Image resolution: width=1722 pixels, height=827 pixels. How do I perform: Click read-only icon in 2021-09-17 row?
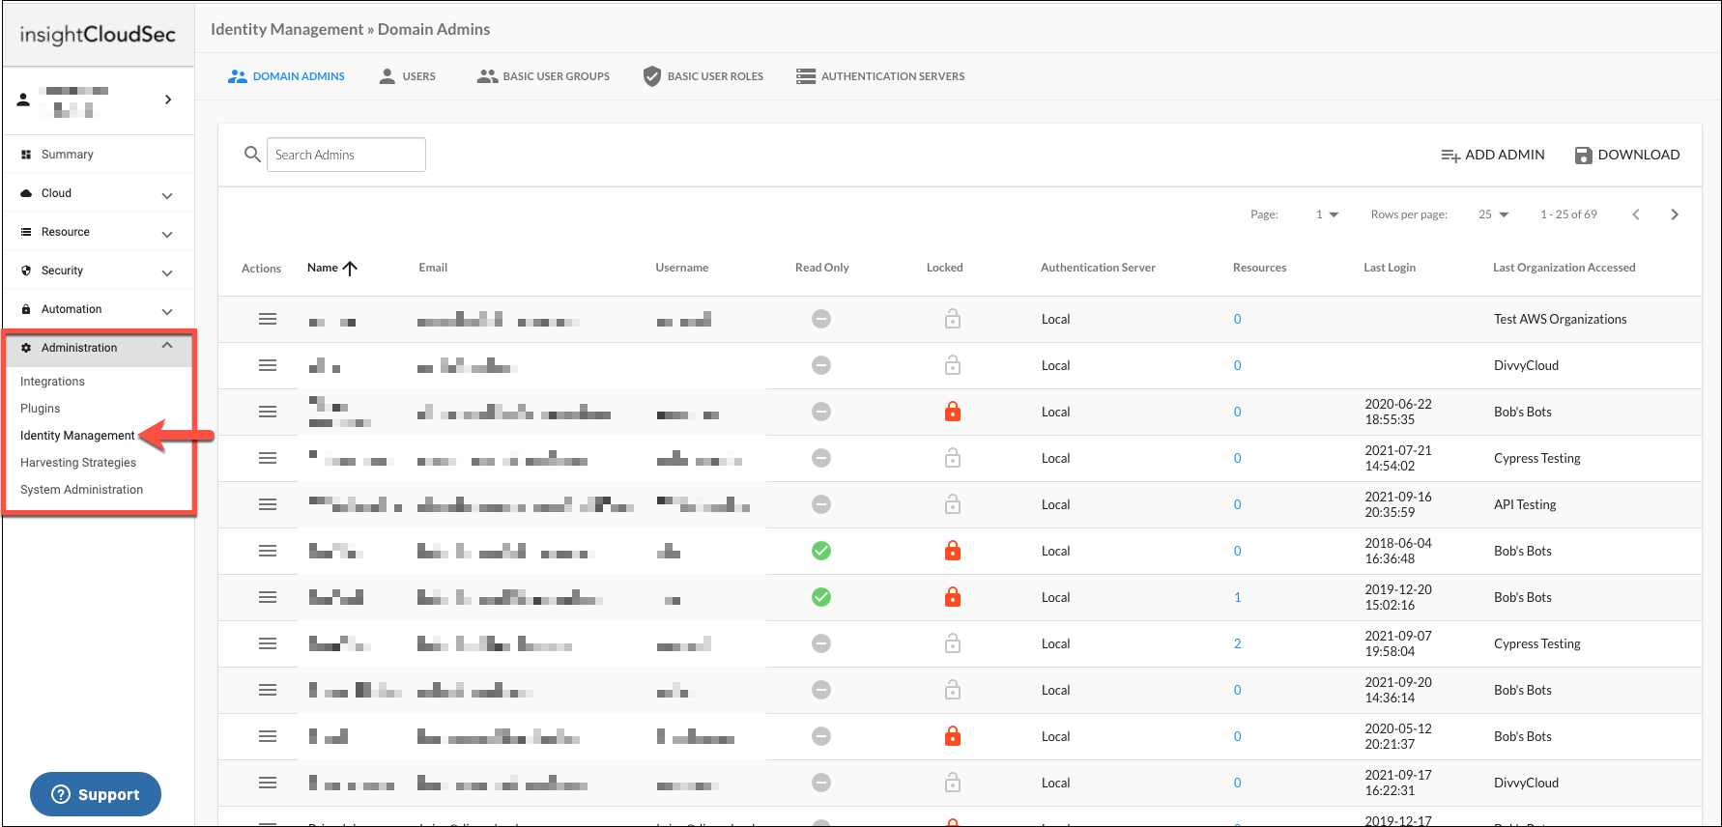pos(821,783)
